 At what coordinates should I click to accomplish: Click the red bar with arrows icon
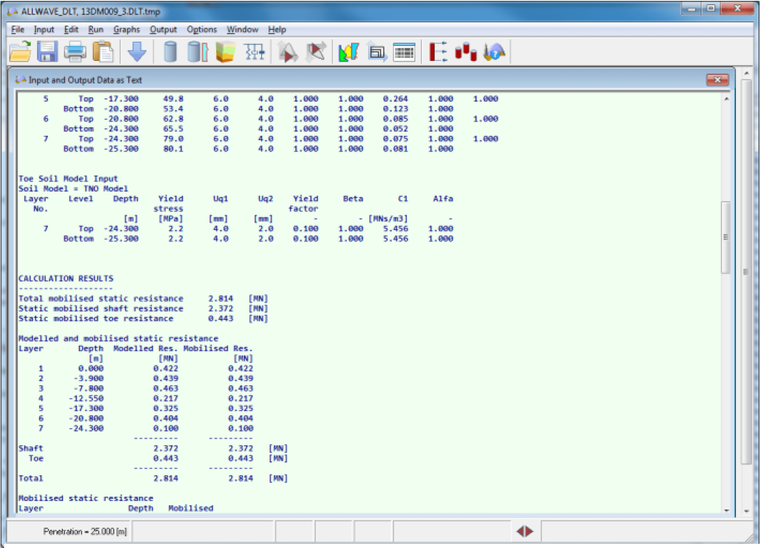pyautogui.click(x=438, y=52)
